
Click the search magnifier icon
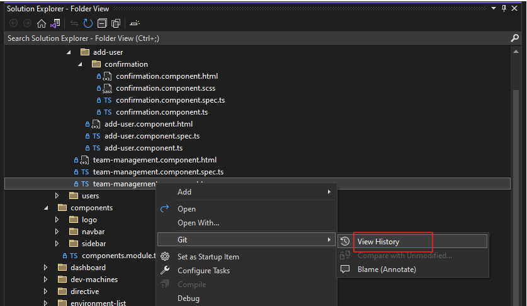514,38
